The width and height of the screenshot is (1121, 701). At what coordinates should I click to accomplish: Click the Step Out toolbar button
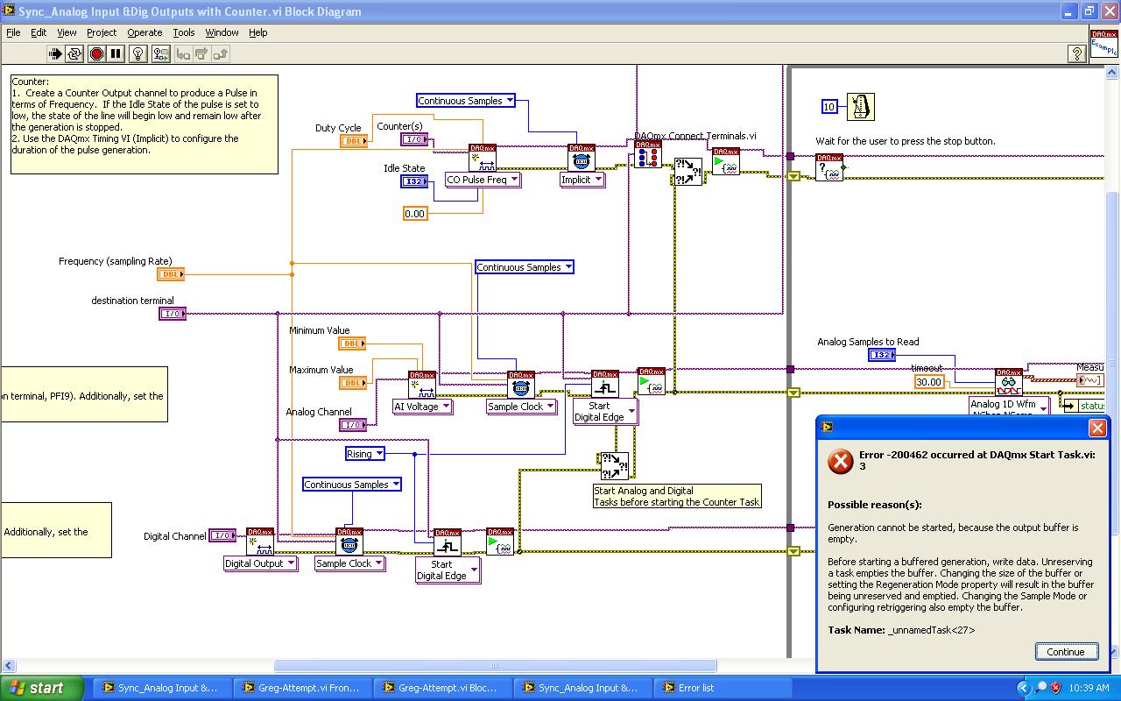(x=221, y=53)
